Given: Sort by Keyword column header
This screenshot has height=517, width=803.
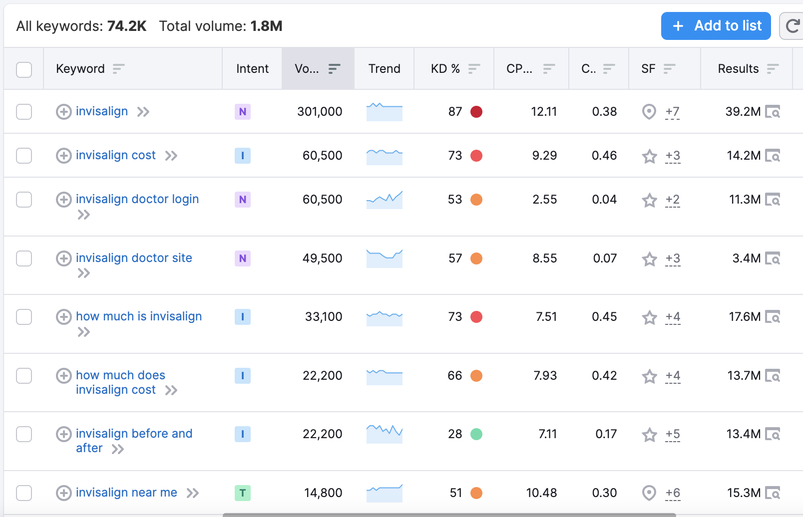Looking at the screenshot, I should coord(90,69).
